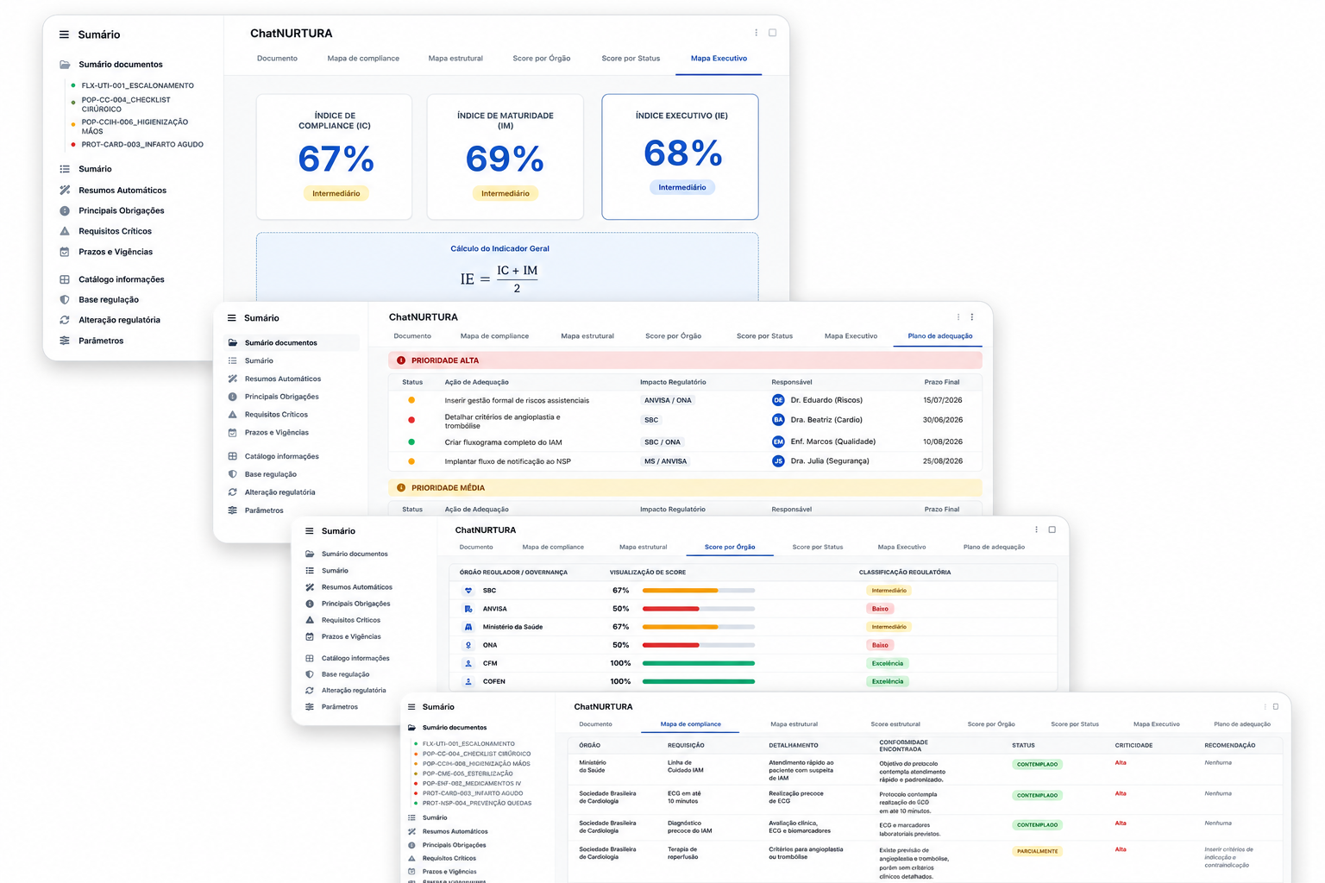Click SBC 67% score progress bar
Viewport: 1325px width, 883px height.
click(699, 591)
